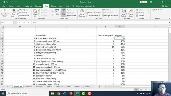The image size is (171, 96).
Task: Click the taskbar search box
Action: coord(28,94)
